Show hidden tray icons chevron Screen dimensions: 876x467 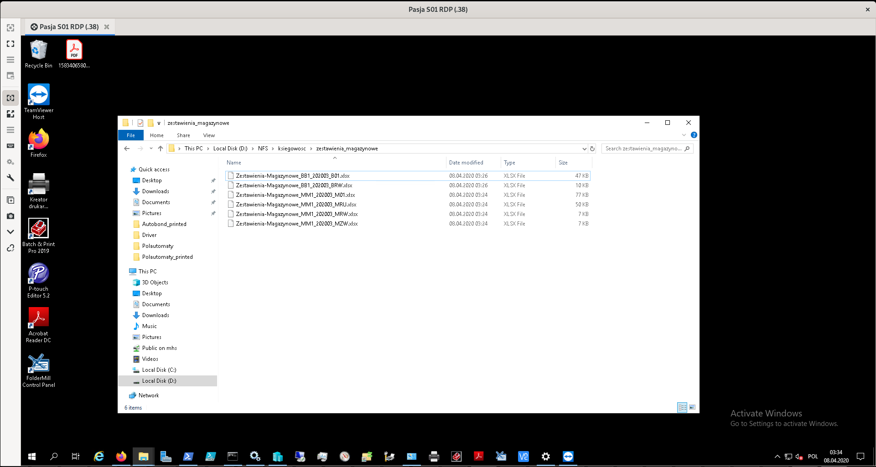[x=777, y=457]
